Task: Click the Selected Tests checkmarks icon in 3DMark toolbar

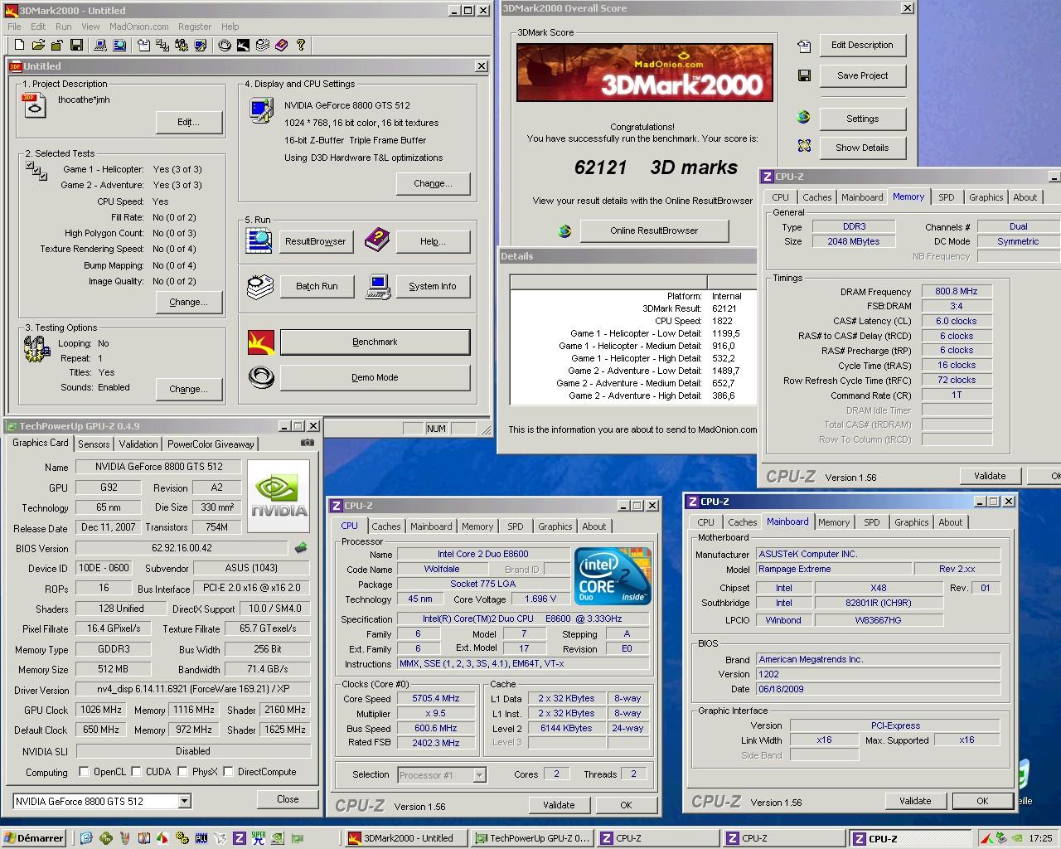Action: [x=162, y=45]
